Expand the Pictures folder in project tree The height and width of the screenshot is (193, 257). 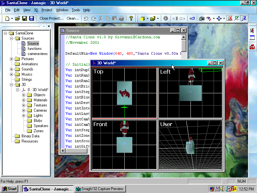click(x=11, y=59)
